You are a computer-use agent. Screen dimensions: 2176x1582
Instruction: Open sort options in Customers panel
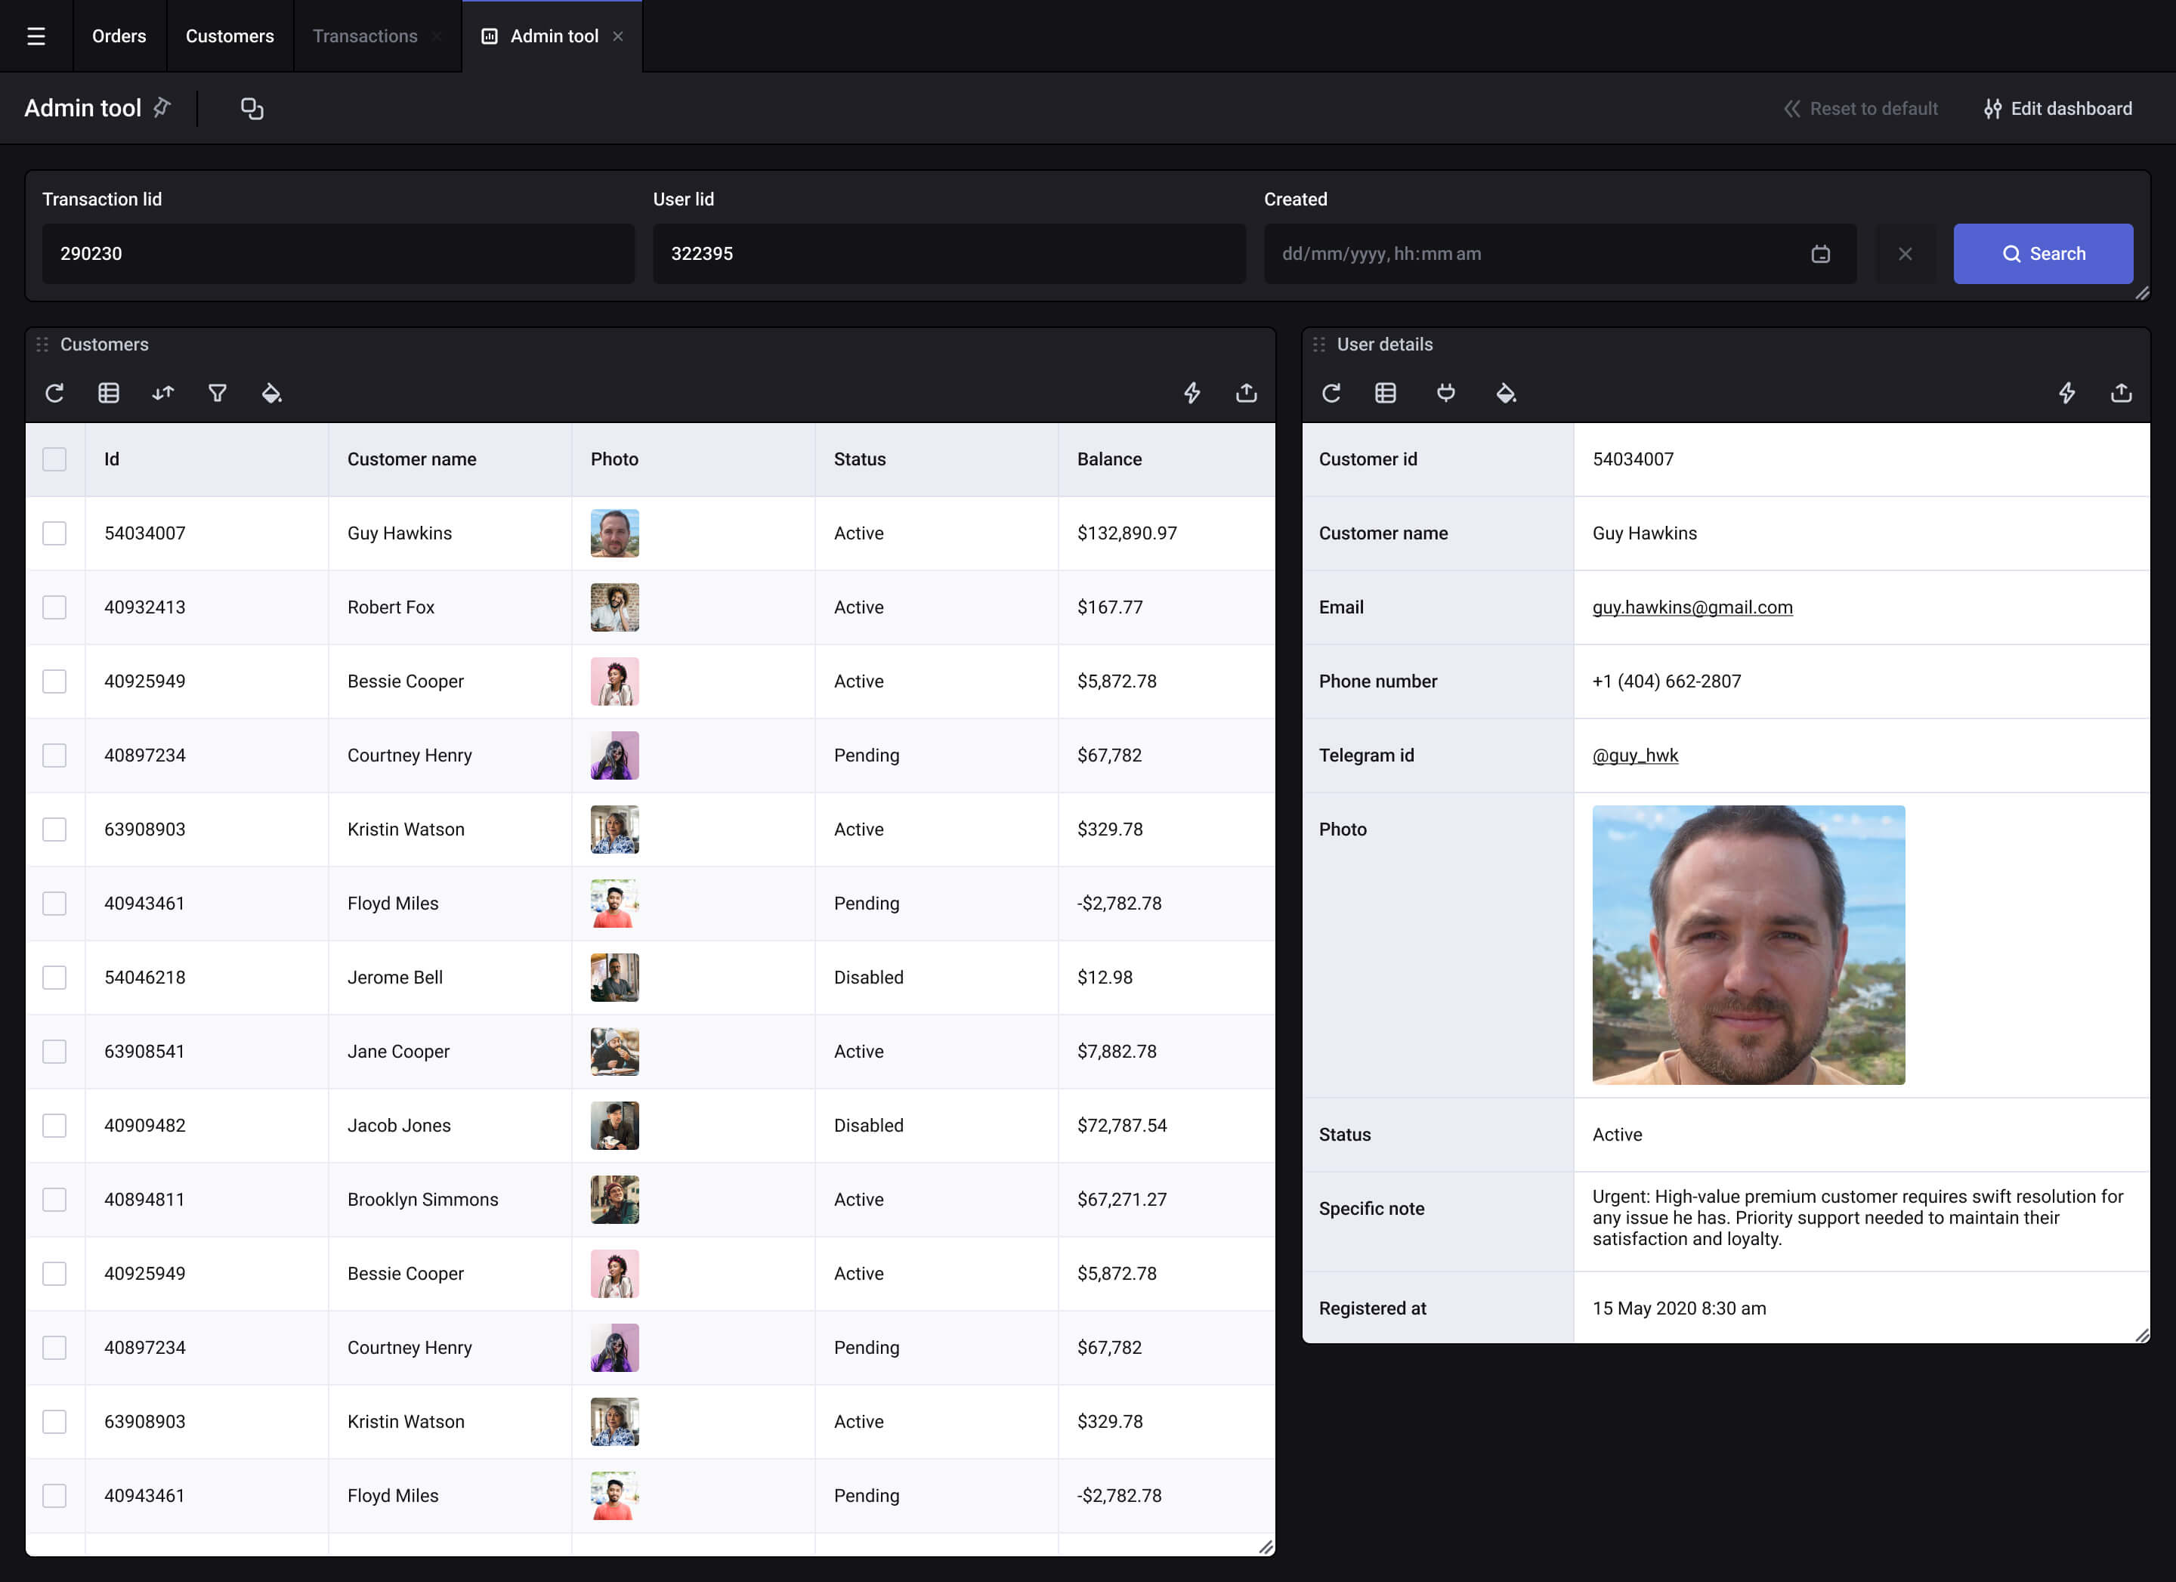point(163,392)
